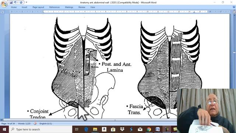Switch to Page Layout tab

pos(38,7)
